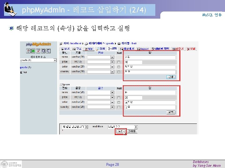Image resolution: width=225 pixels, height=168 pixels.
Task: Click the server icon in the breadcrumb
Action: (61, 44)
